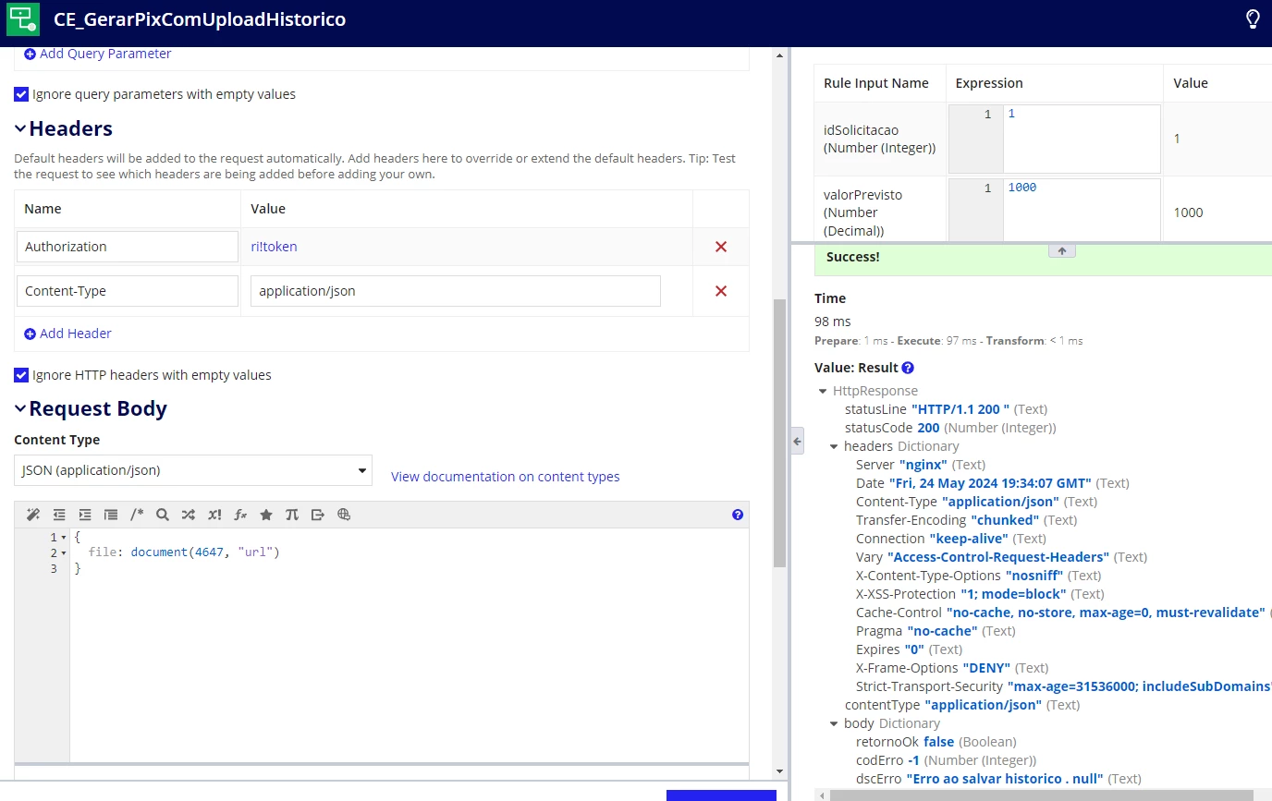Toggle comment with the /* icon
Screen dimensions: 1272x801
[x=137, y=515]
